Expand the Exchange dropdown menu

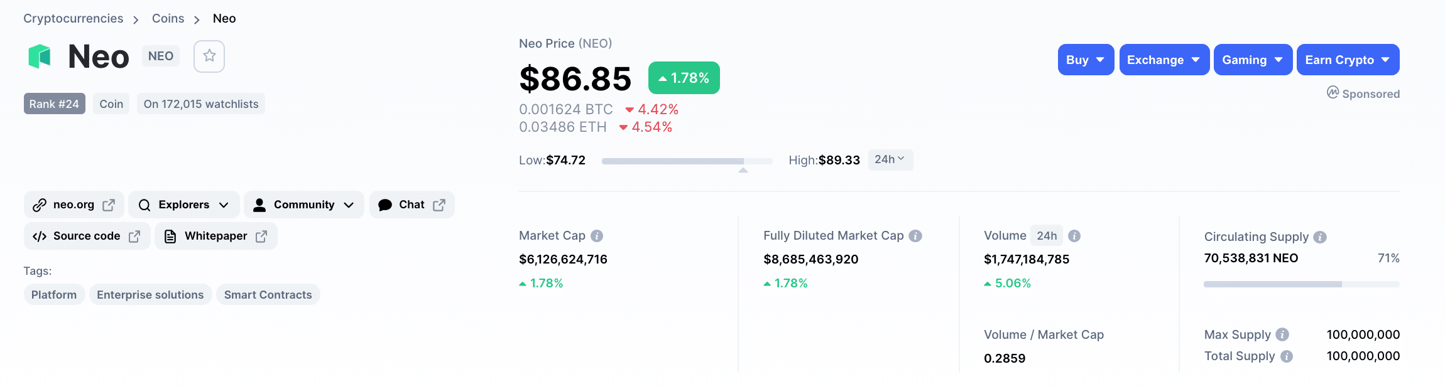pos(1164,60)
